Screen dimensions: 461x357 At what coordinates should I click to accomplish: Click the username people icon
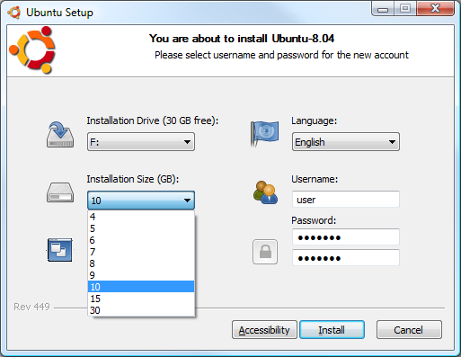265,192
